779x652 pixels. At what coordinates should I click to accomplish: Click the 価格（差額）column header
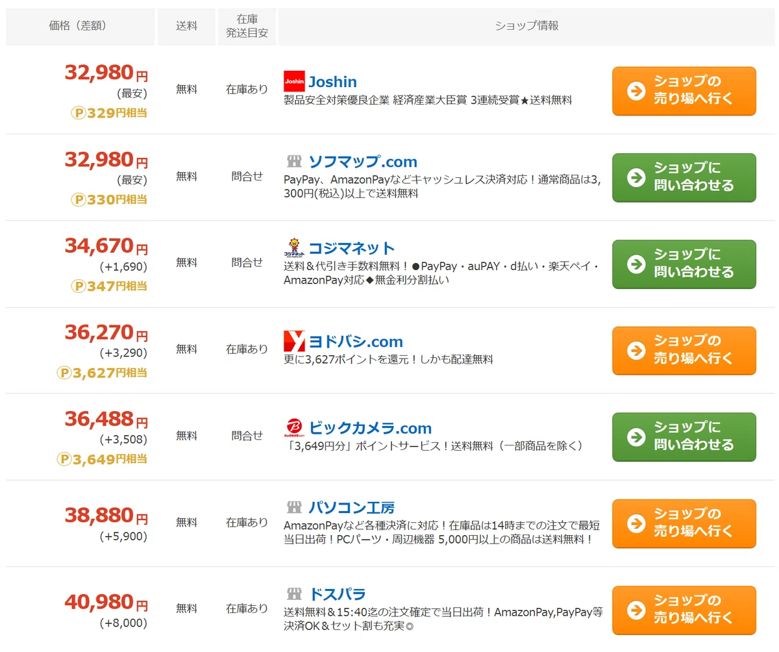[x=80, y=26]
